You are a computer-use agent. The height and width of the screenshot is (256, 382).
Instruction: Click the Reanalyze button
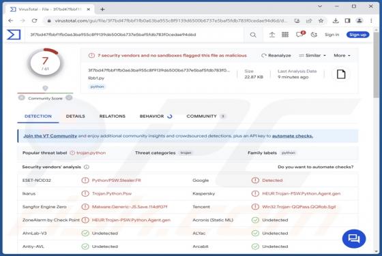point(276,55)
